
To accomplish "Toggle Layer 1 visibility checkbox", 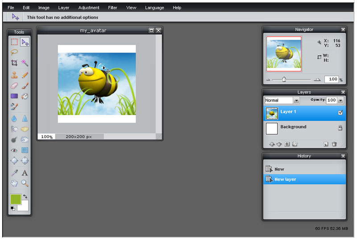I will pyautogui.click(x=340, y=112).
